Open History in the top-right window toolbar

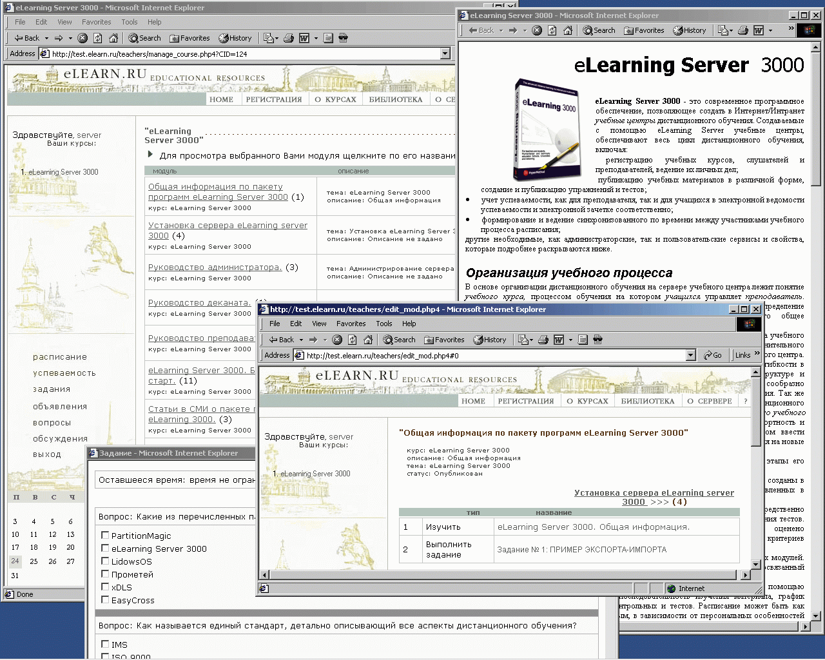pos(690,30)
